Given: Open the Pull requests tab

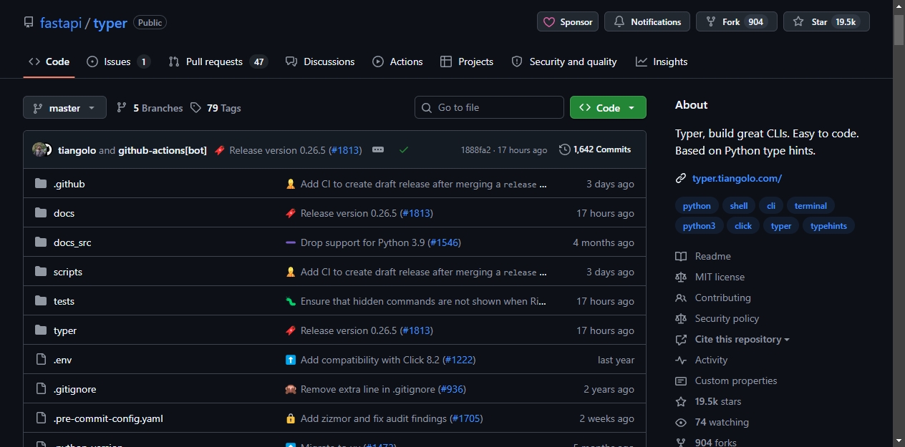Looking at the screenshot, I should pos(218,62).
